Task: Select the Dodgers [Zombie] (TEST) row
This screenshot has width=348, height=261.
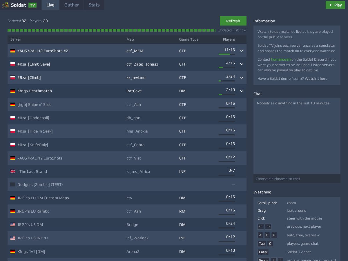Action: point(127,184)
